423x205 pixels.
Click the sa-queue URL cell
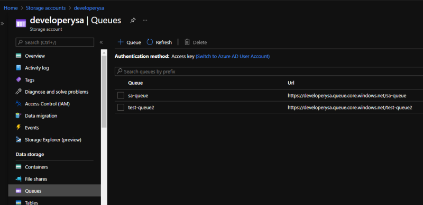tap(347, 95)
